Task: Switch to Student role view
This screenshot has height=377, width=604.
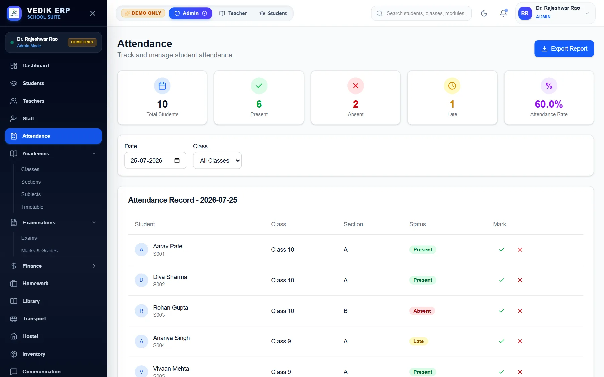Action: pos(273,13)
